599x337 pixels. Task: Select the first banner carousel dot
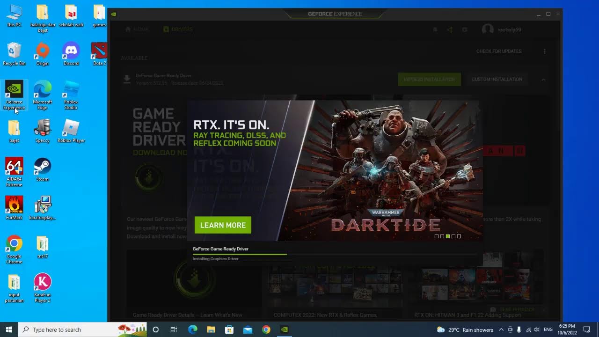coord(437,236)
